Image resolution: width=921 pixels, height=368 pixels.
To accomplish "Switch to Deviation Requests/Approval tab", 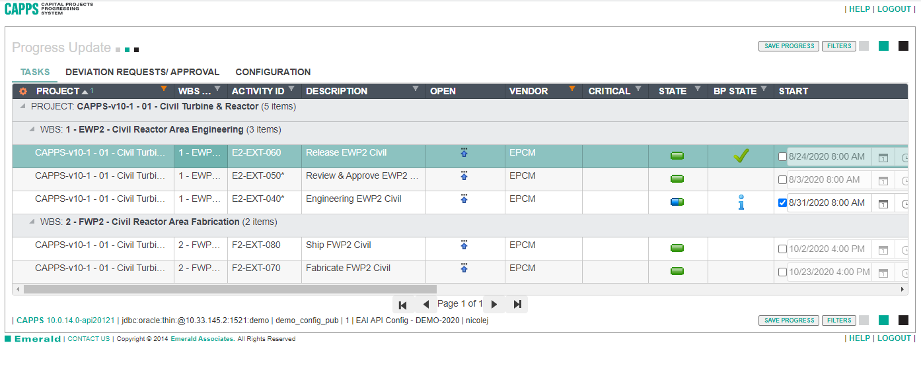I will [142, 72].
